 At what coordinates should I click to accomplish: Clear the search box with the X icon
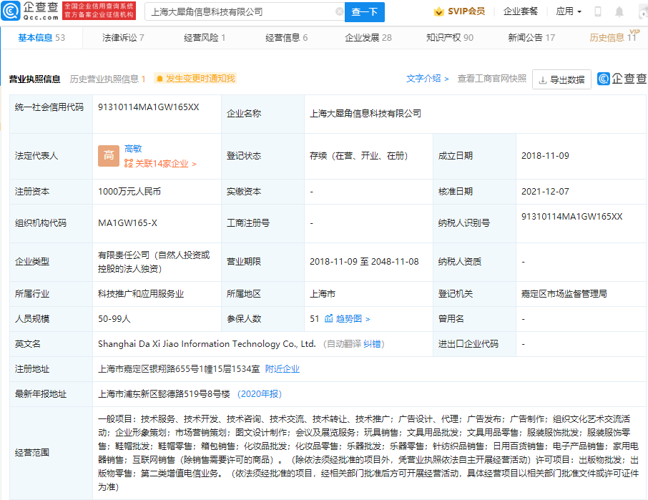tap(339, 11)
